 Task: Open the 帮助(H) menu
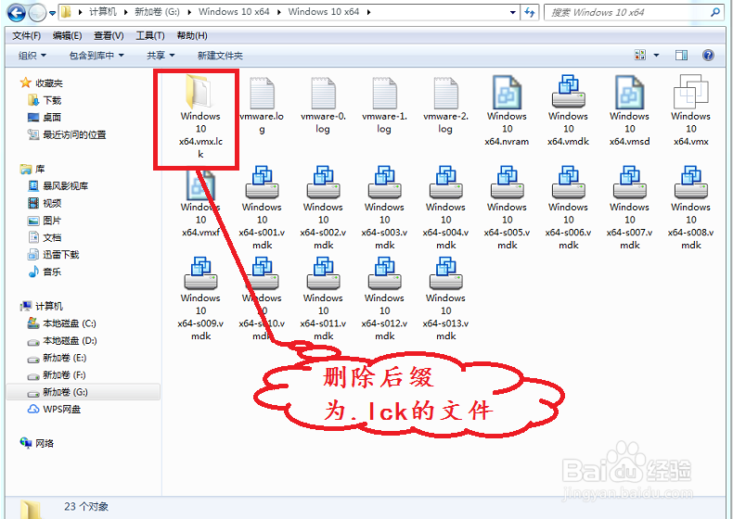pos(192,36)
